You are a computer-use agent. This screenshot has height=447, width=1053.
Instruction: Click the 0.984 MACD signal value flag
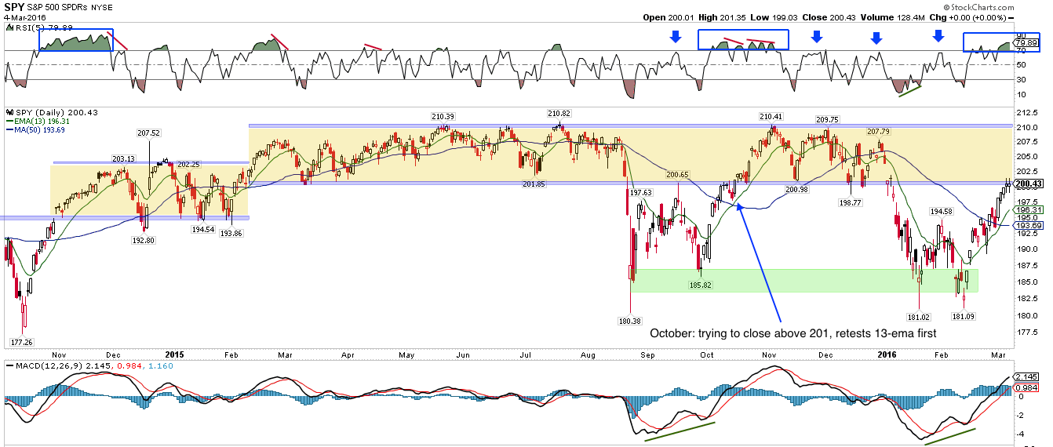pos(1025,387)
